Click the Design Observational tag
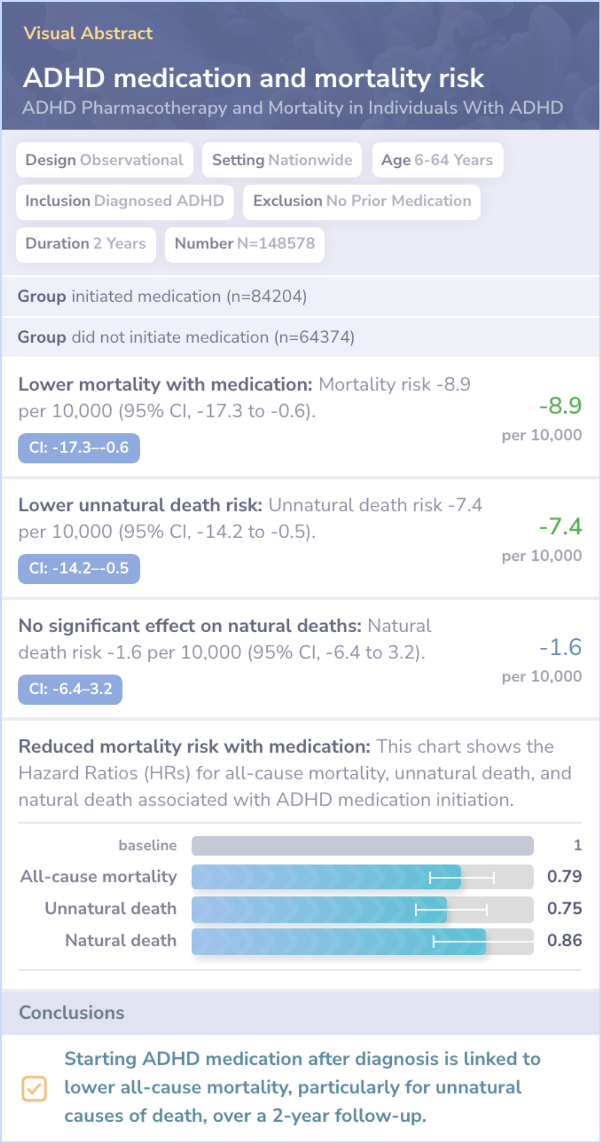This screenshot has width=601, height=1143. 105,160
